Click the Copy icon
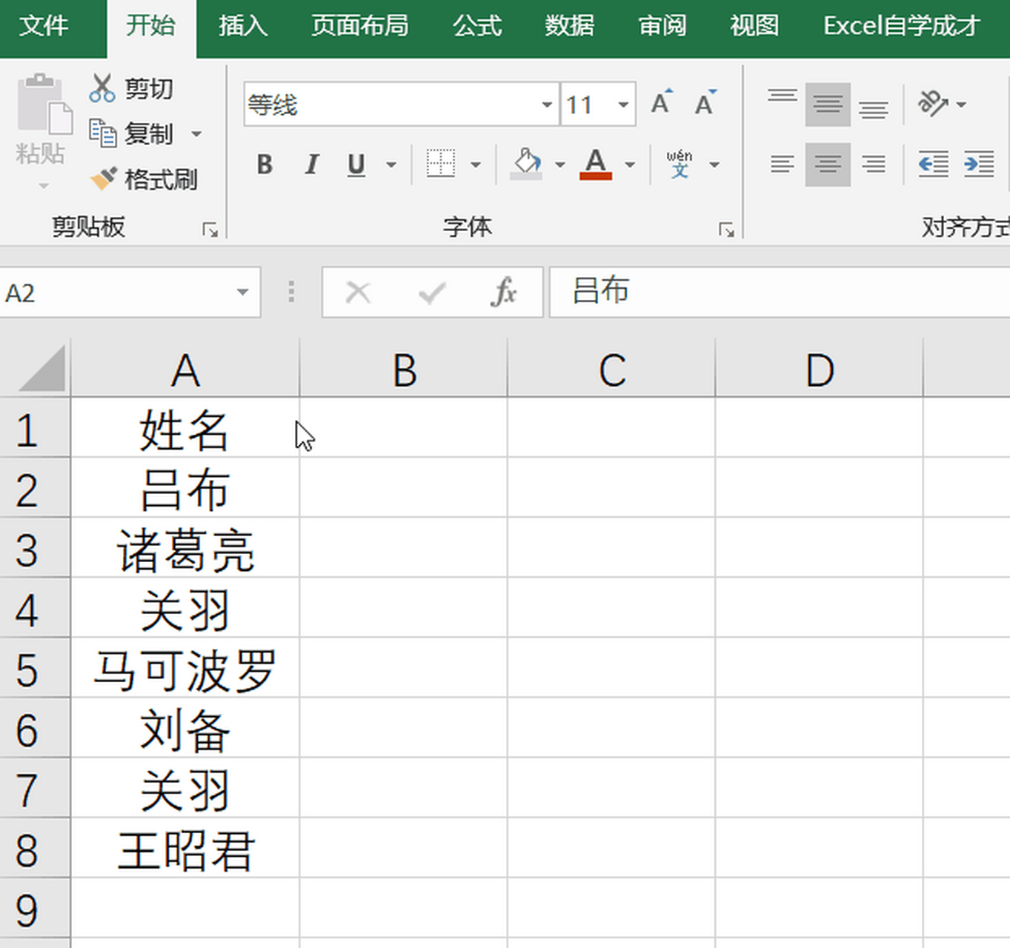 tap(102, 133)
